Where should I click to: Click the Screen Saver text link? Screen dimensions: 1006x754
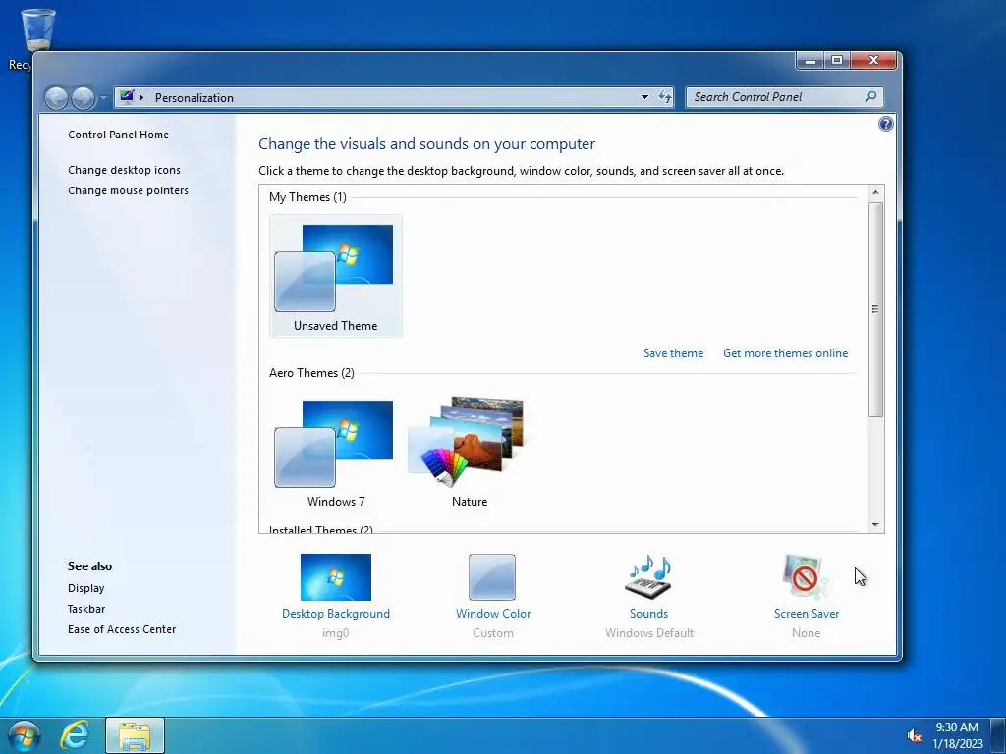806,614
